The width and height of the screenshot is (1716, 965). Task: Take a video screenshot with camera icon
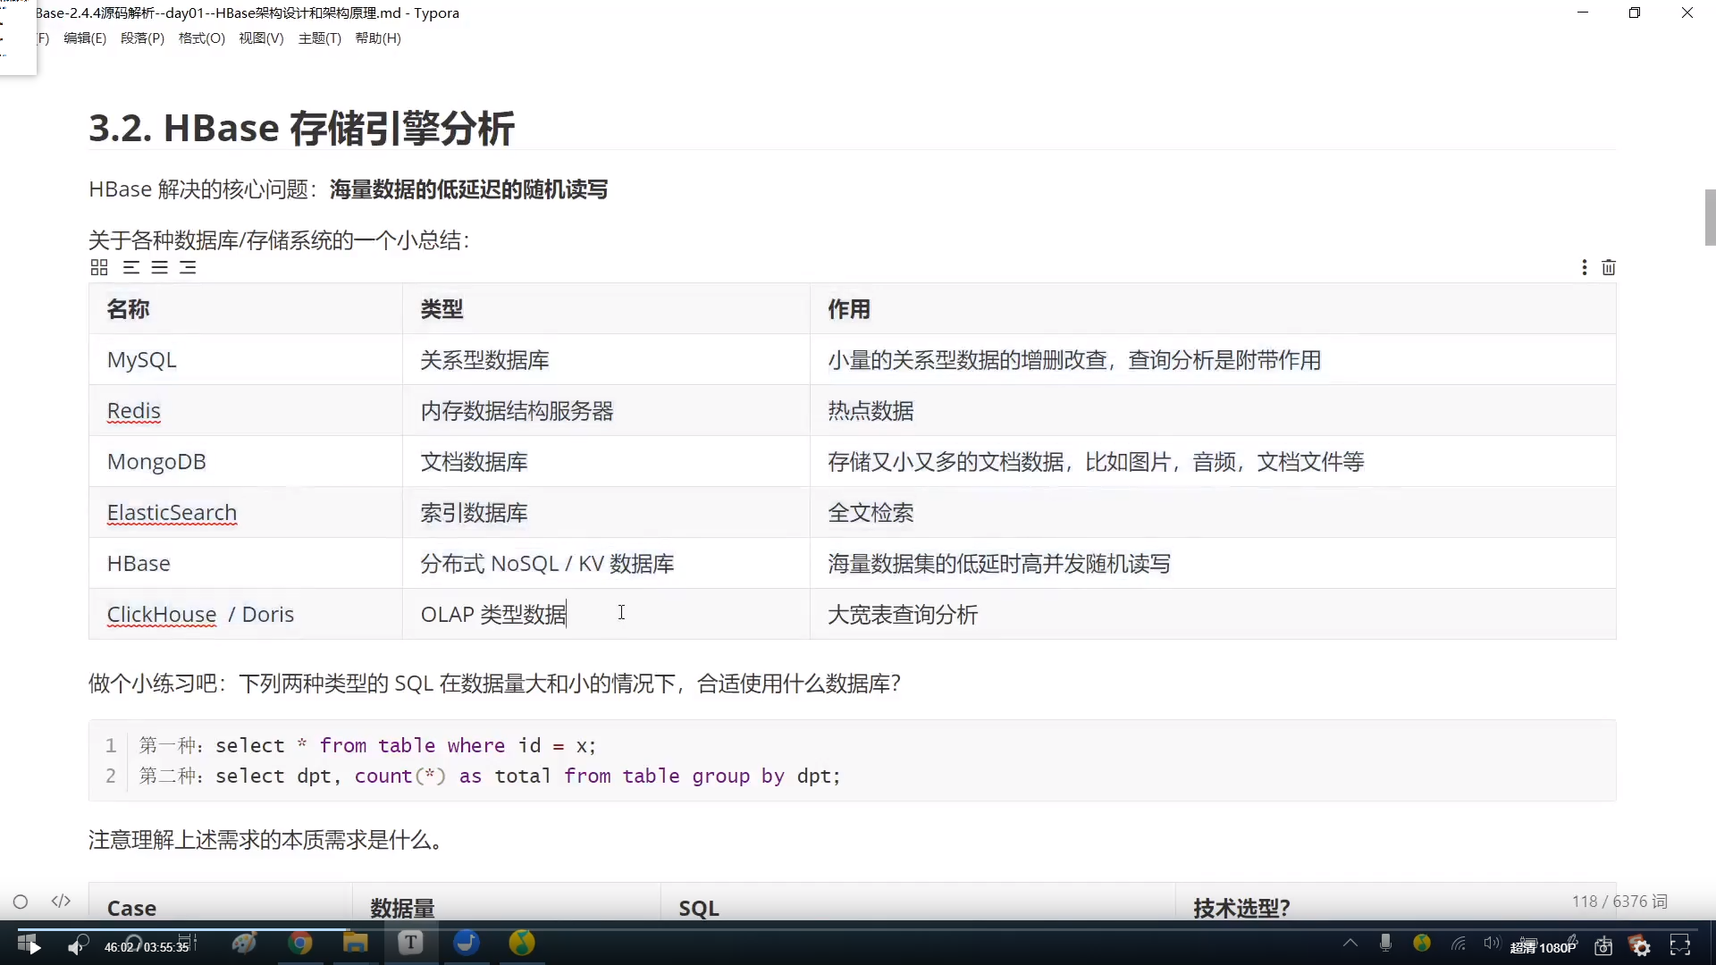click(1603, 946)
